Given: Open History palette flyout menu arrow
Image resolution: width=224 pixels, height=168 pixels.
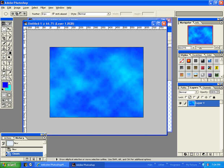Looking at the screenshot, I should [x=44, y=138].
